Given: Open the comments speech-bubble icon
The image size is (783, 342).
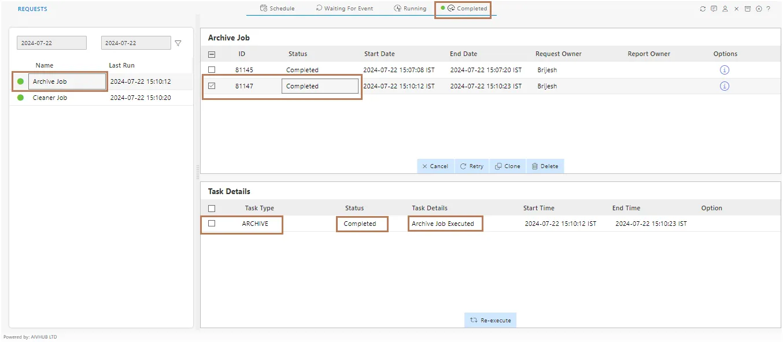Looking at the screenshot, I should (714, 9).
